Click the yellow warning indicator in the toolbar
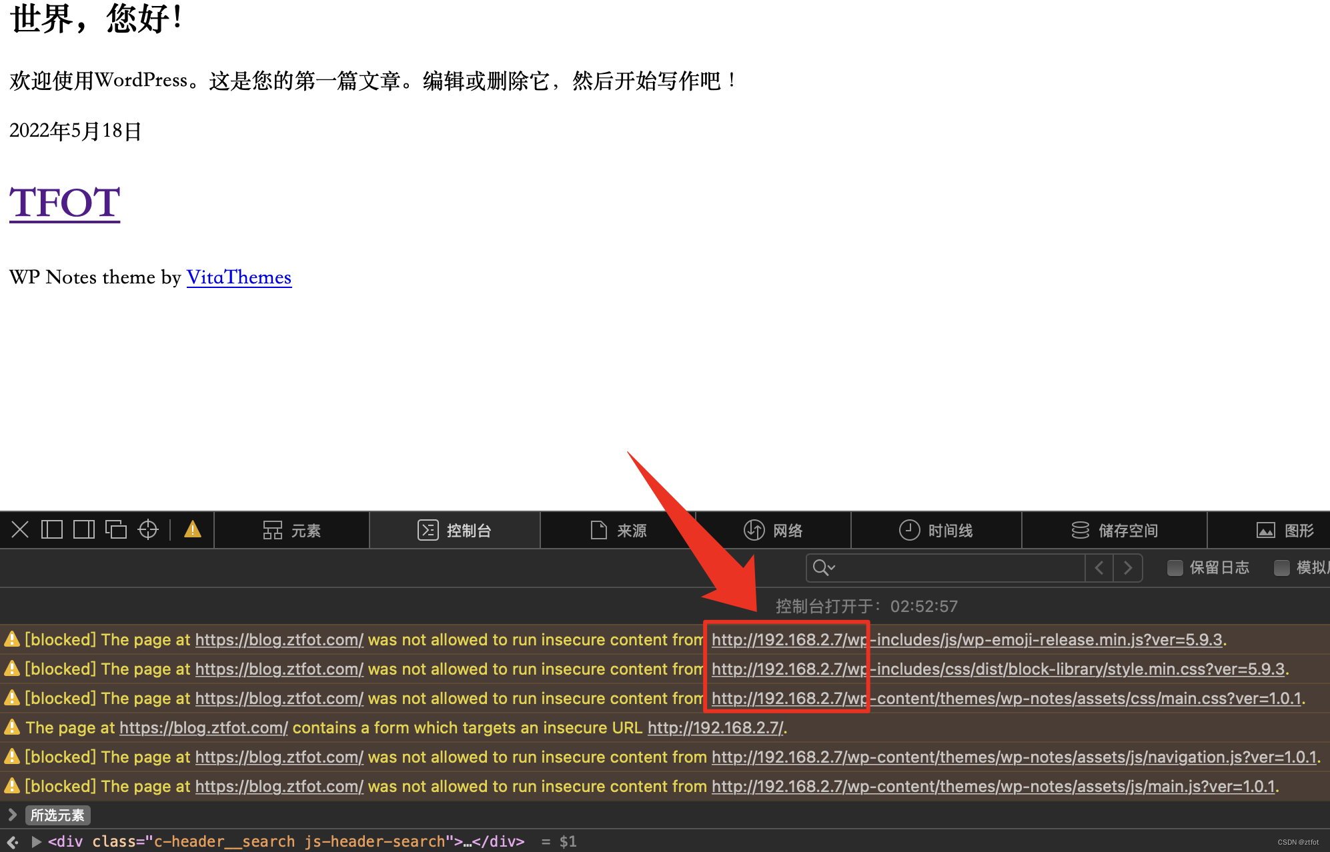This screenshot has height=852, width=1330. point(193,529)
